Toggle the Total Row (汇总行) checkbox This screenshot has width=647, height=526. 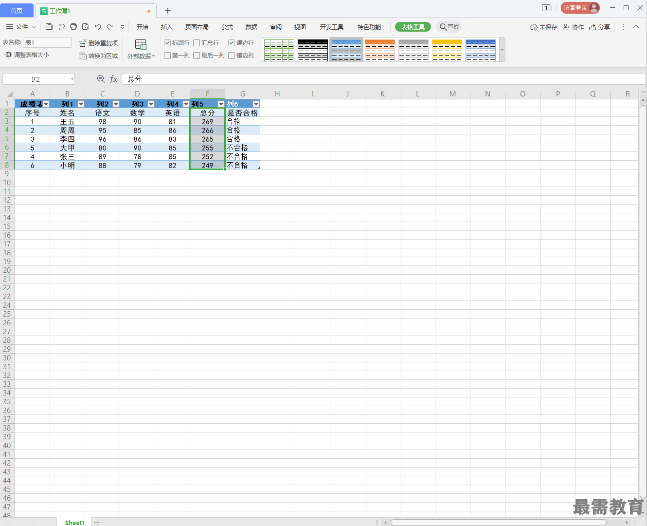tap(197, 43)
